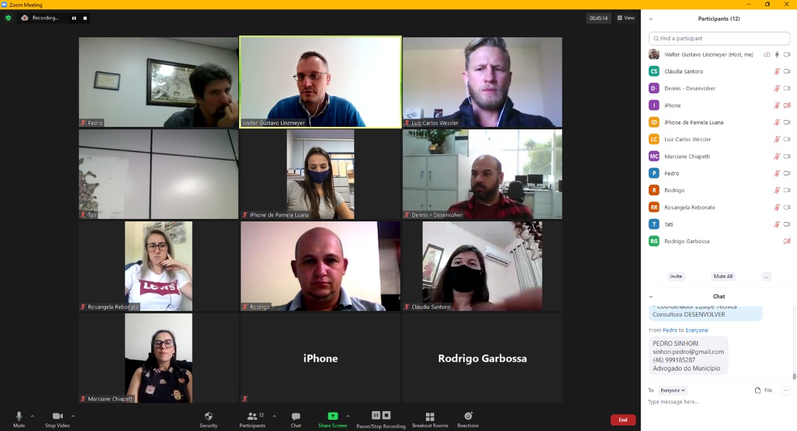The width and height of the screenshot is (797, 431).
Task: Open the Participants list button
Action: [x=252, y=416]
